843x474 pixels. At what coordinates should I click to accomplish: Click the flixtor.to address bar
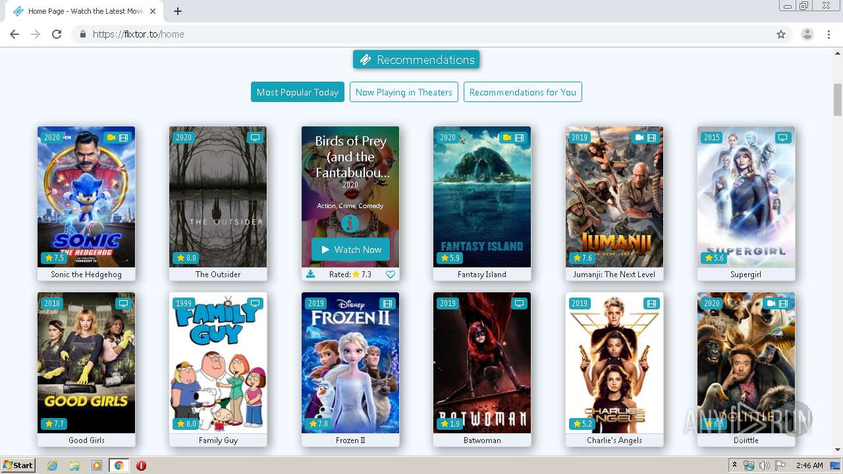click(x=421, y=34)
